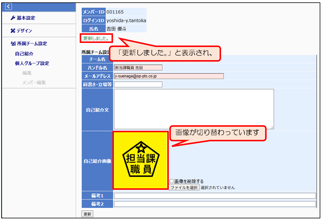Click the wrench icon beside 基本設定

pos(13,18)
